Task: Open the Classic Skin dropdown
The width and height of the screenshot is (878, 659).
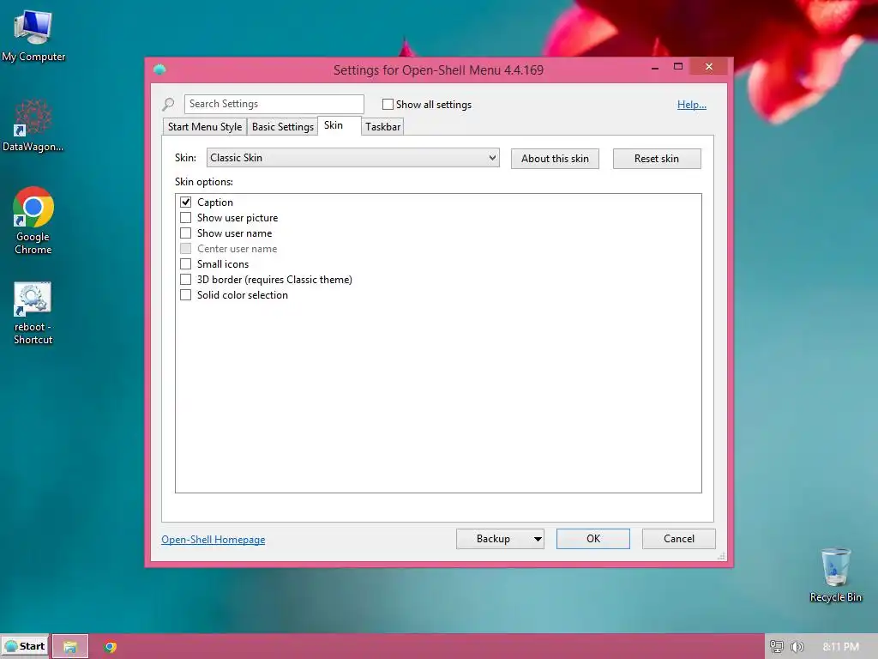Action: (x=352, y=158)
